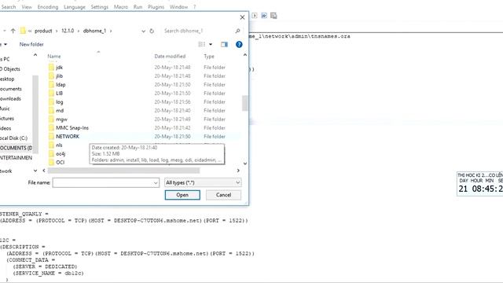
Task: Open the All types filter dropdown
Action: pyautogui.click(x=237, y=182)
